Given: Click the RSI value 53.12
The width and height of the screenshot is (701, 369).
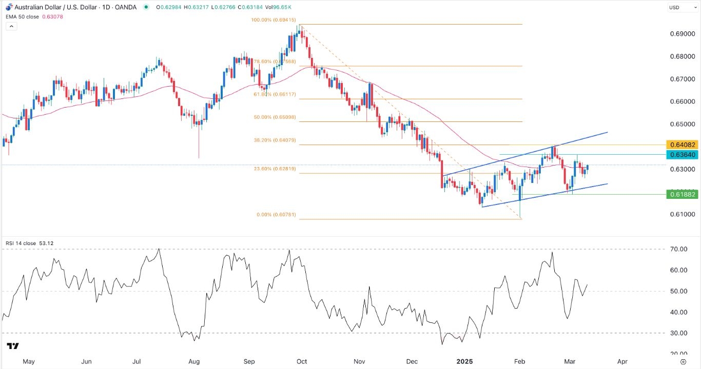Looking at the screenshot, I should click(46, 243).
